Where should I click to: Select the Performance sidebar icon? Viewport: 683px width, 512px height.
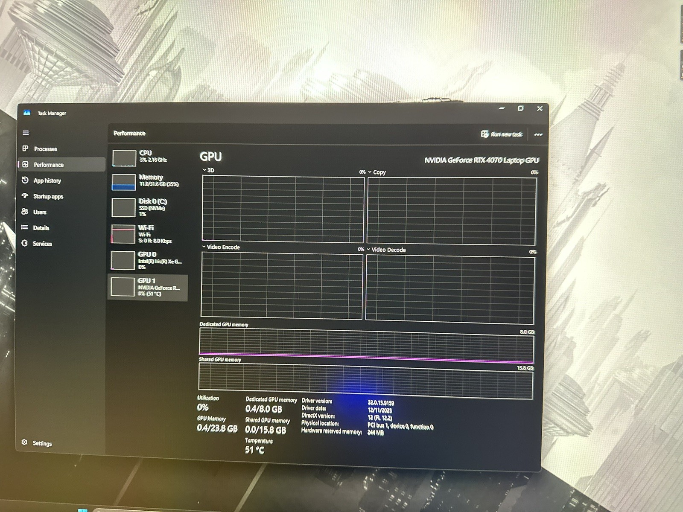point(25,164)
